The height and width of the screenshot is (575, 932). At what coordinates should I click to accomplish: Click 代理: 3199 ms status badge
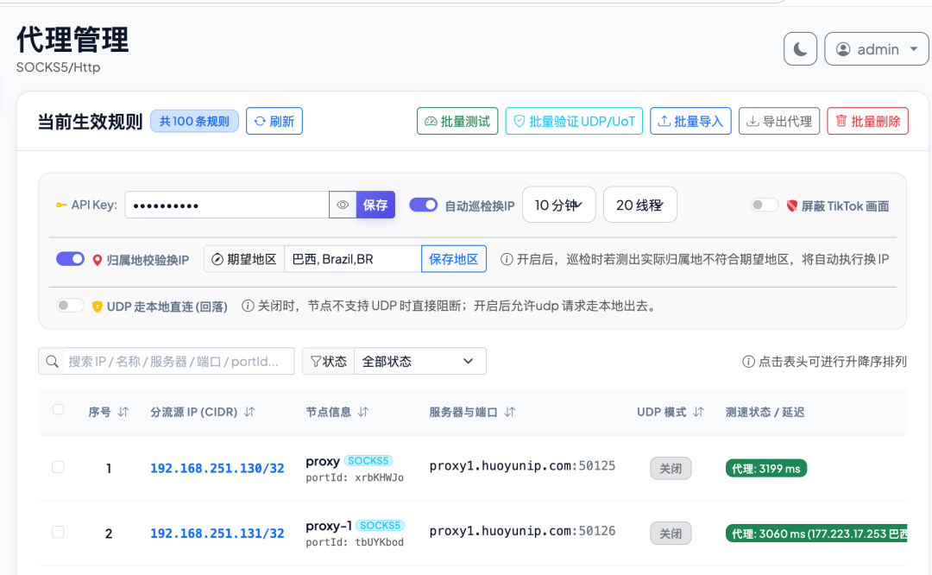click(765, 469)
